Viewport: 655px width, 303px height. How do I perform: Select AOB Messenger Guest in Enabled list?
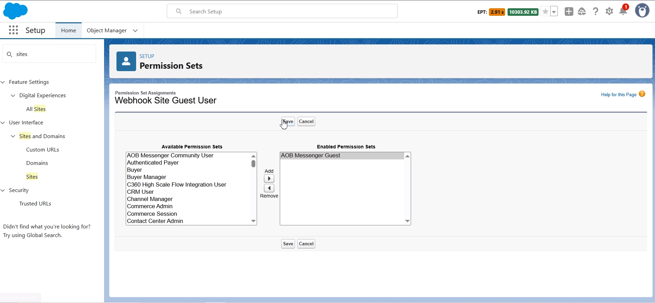[x=342, y=156]
